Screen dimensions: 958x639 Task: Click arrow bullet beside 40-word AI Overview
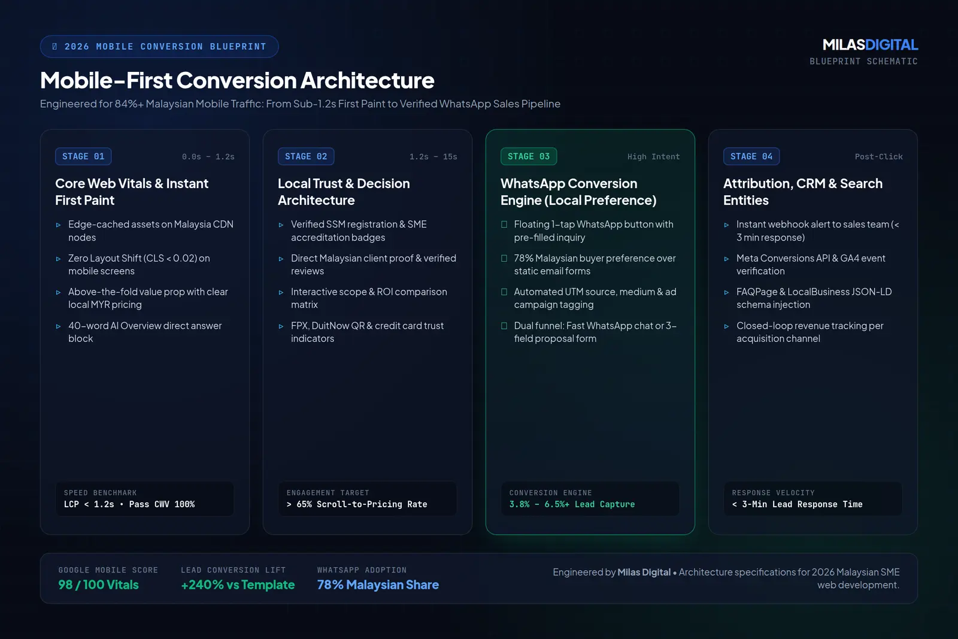click(x=58, y=326)
